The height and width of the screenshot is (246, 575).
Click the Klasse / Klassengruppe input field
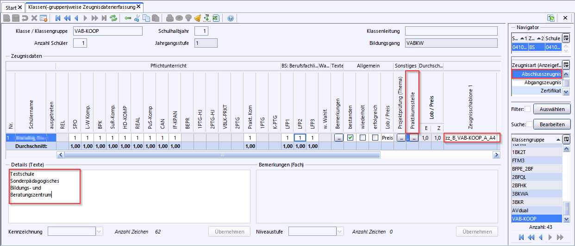click(x=107, y=31)
